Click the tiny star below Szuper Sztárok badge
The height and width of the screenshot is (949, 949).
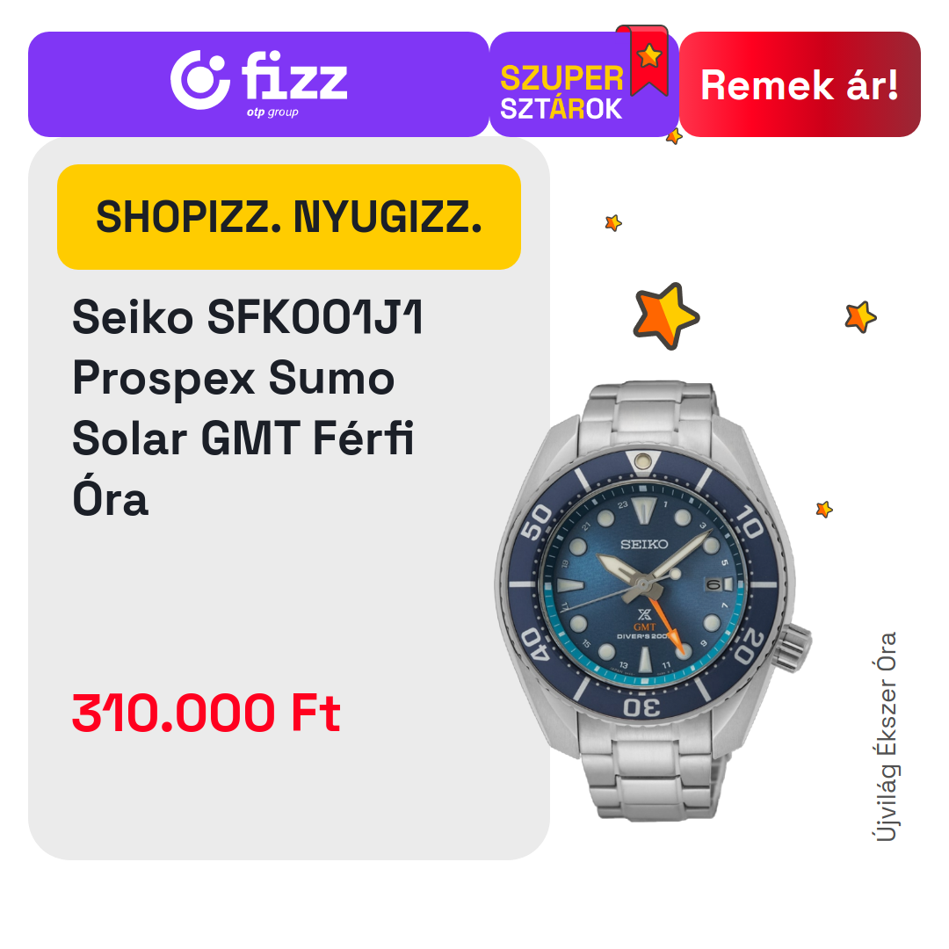click(x=674, y=137)
